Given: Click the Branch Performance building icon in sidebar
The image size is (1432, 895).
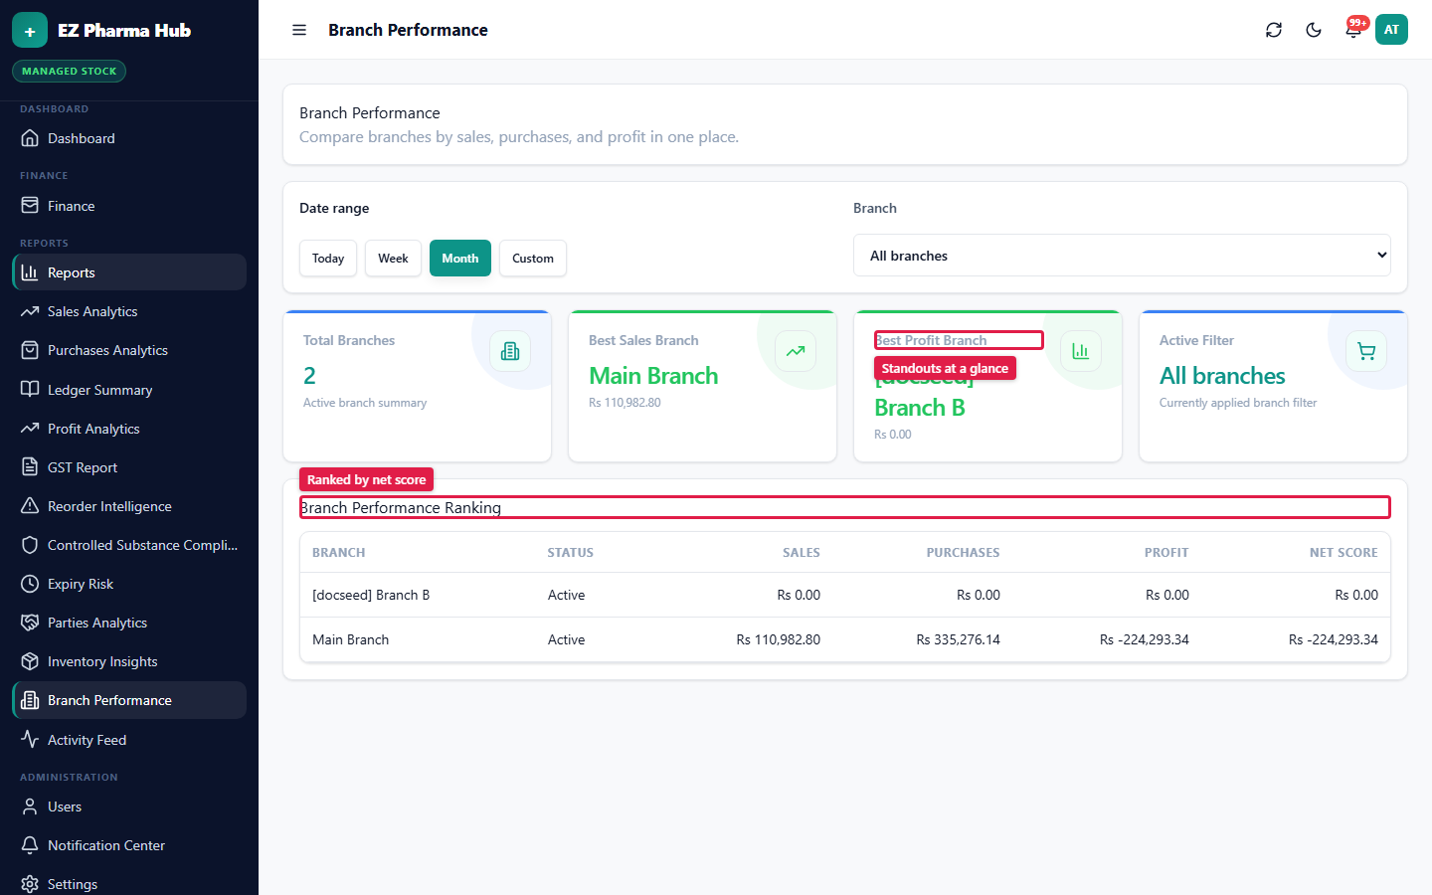Looking at the screenshot, I should pos(30,700).
